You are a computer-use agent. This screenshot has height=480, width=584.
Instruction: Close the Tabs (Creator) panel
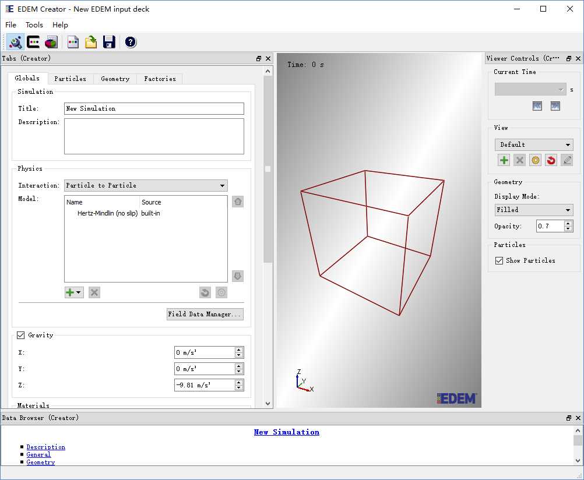[x=268, y=58]
